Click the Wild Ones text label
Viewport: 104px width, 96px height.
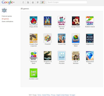(48, 27)
